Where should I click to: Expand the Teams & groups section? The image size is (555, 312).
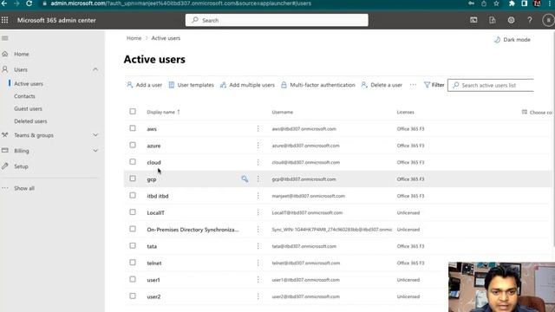[95, 135]
